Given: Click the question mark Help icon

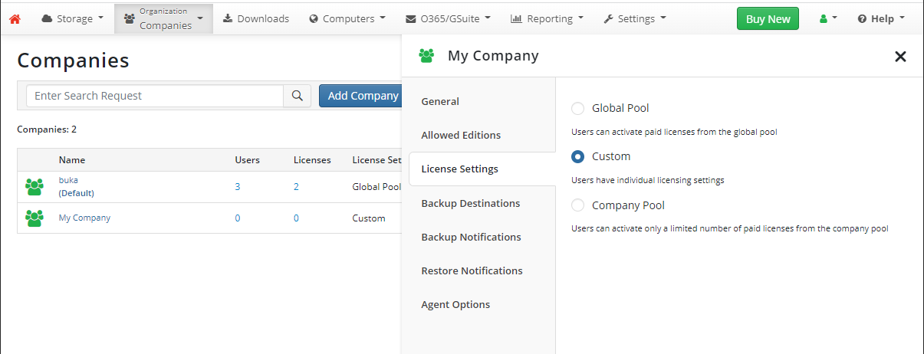Looking at the screenshot, I should coord(862,18).
